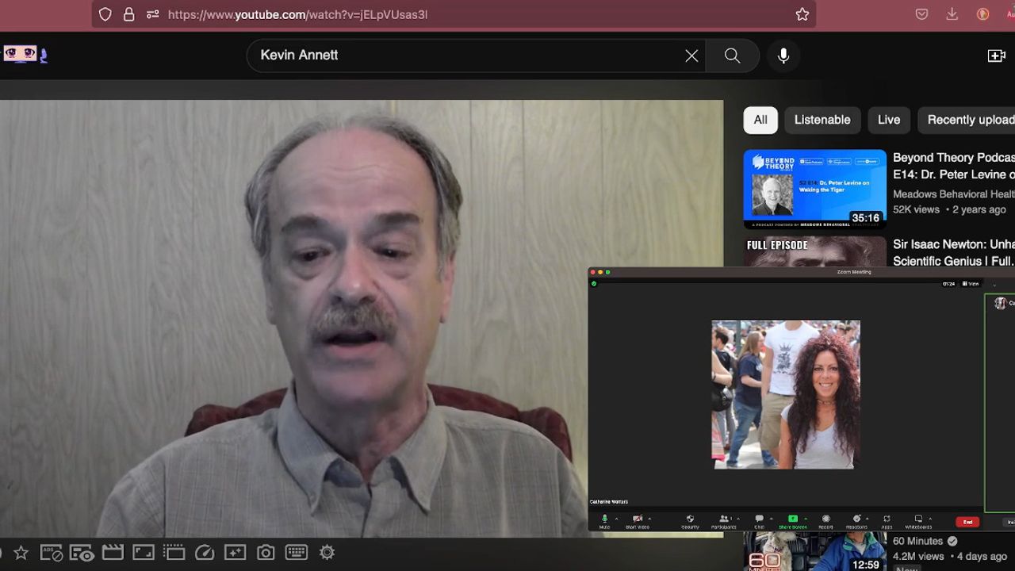Viewport: 1015px width, 571px height.
Task: Click the green Share Screen button
Action: coord(792,519)
